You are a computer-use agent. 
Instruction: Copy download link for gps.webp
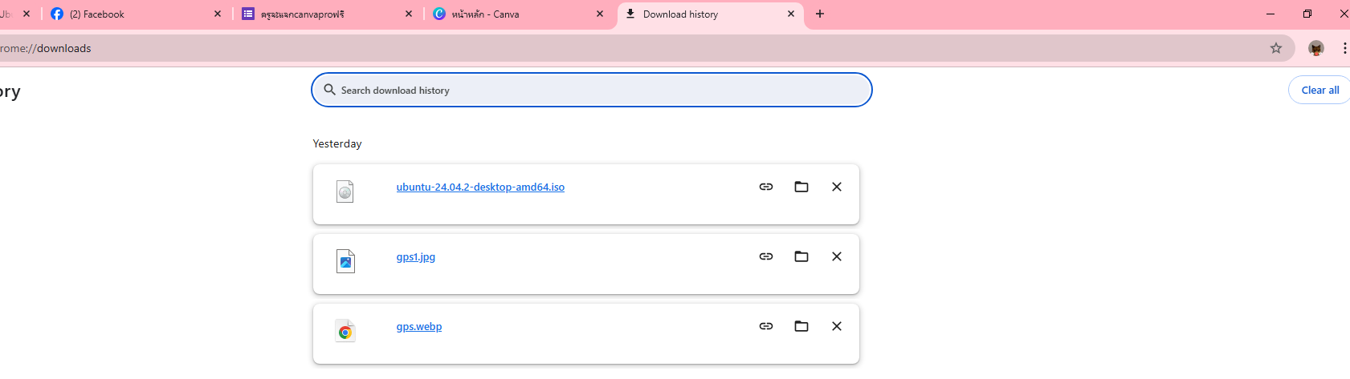click(x=766, y=326)
